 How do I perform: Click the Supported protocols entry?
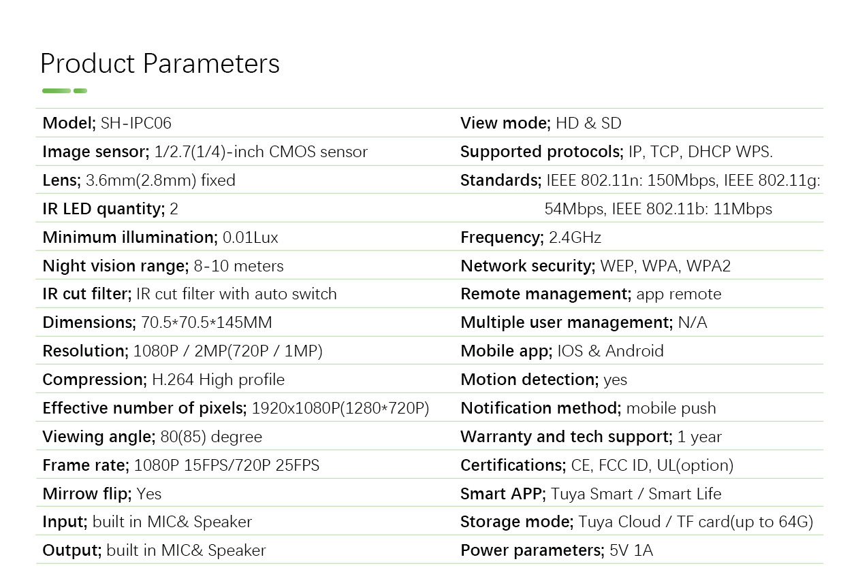click(x=617, y=152)
